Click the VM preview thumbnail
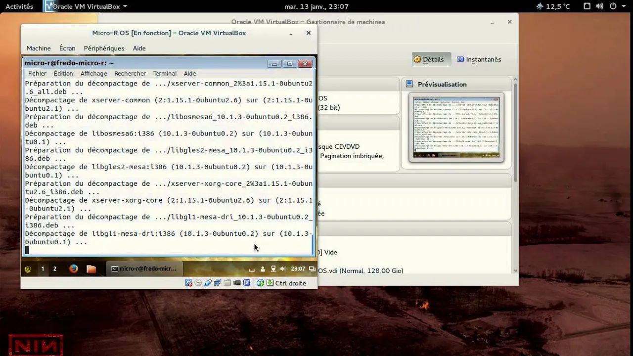633x356 pixels. pyautogui.click(x=456, y=127)
